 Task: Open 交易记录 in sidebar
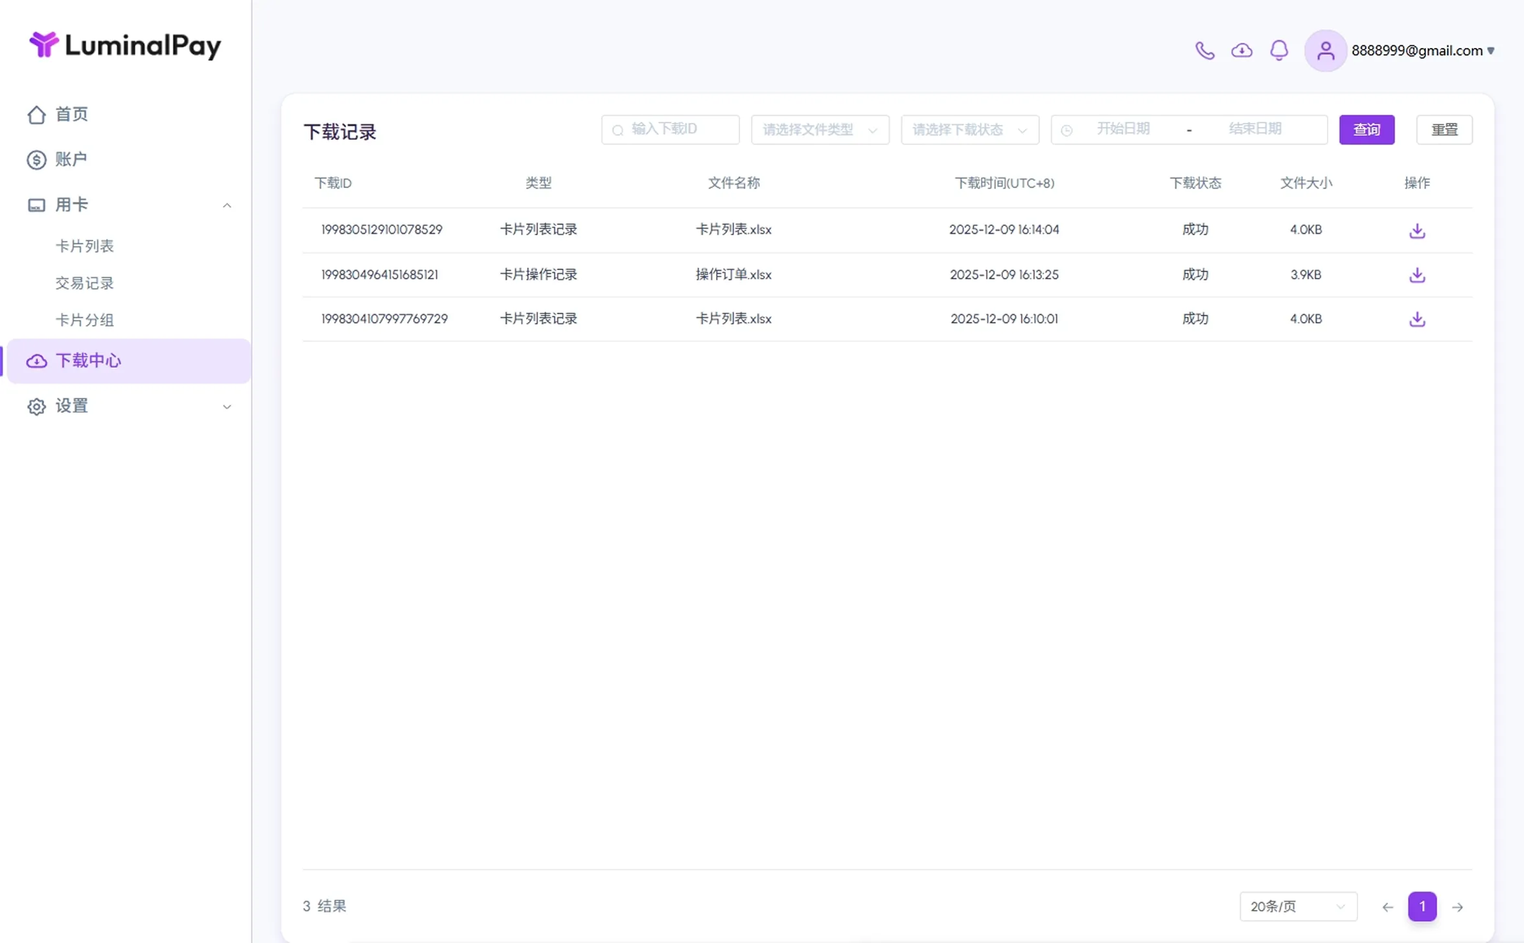[84, 283]
